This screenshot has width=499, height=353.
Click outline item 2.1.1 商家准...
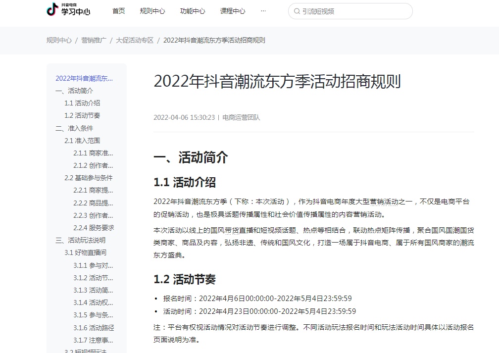(93, 153)
